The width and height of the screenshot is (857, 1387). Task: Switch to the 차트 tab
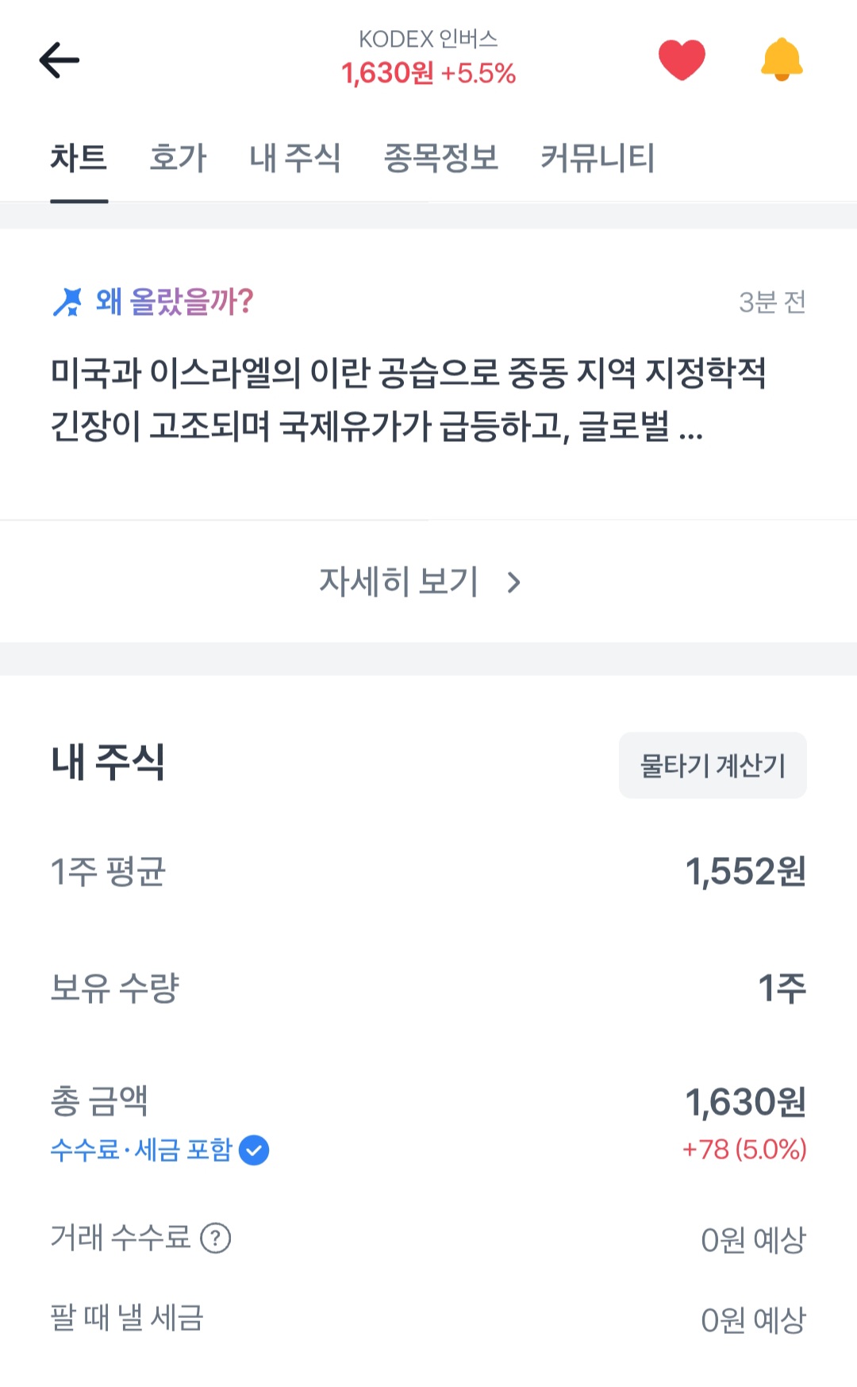pyautogui.click(x=79, y=158)
